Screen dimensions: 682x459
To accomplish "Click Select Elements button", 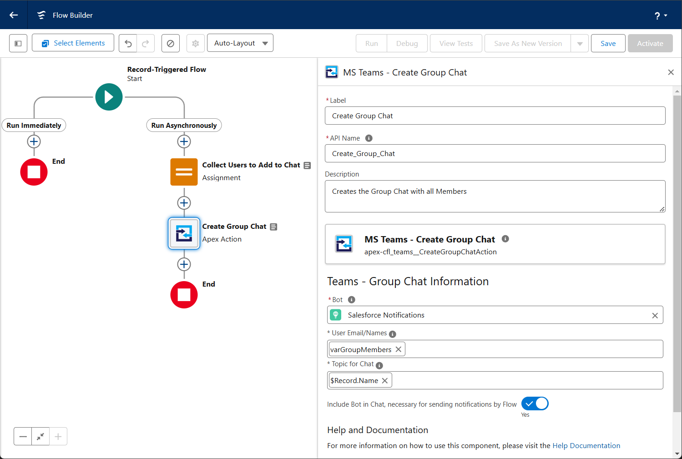I will coord(73,43).
